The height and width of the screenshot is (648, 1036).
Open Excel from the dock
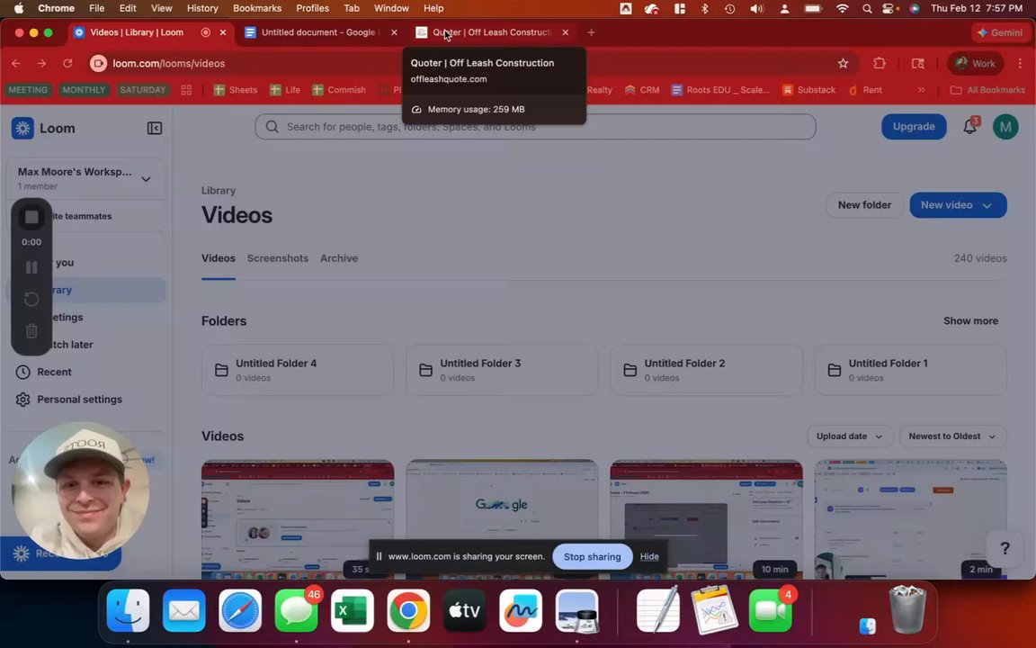(353, 610)
